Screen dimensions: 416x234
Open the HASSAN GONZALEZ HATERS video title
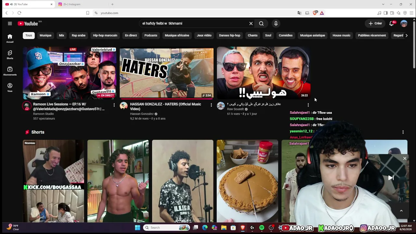(165, 107)
